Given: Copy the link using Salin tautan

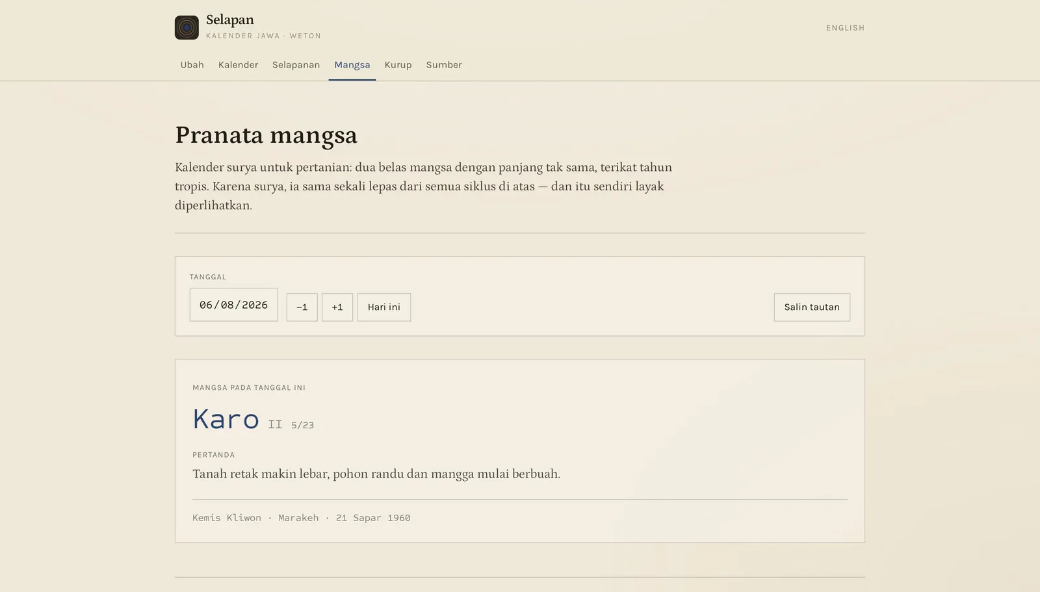Looking at the screenshot, I should pyautogui.click(x=812, y=307).
